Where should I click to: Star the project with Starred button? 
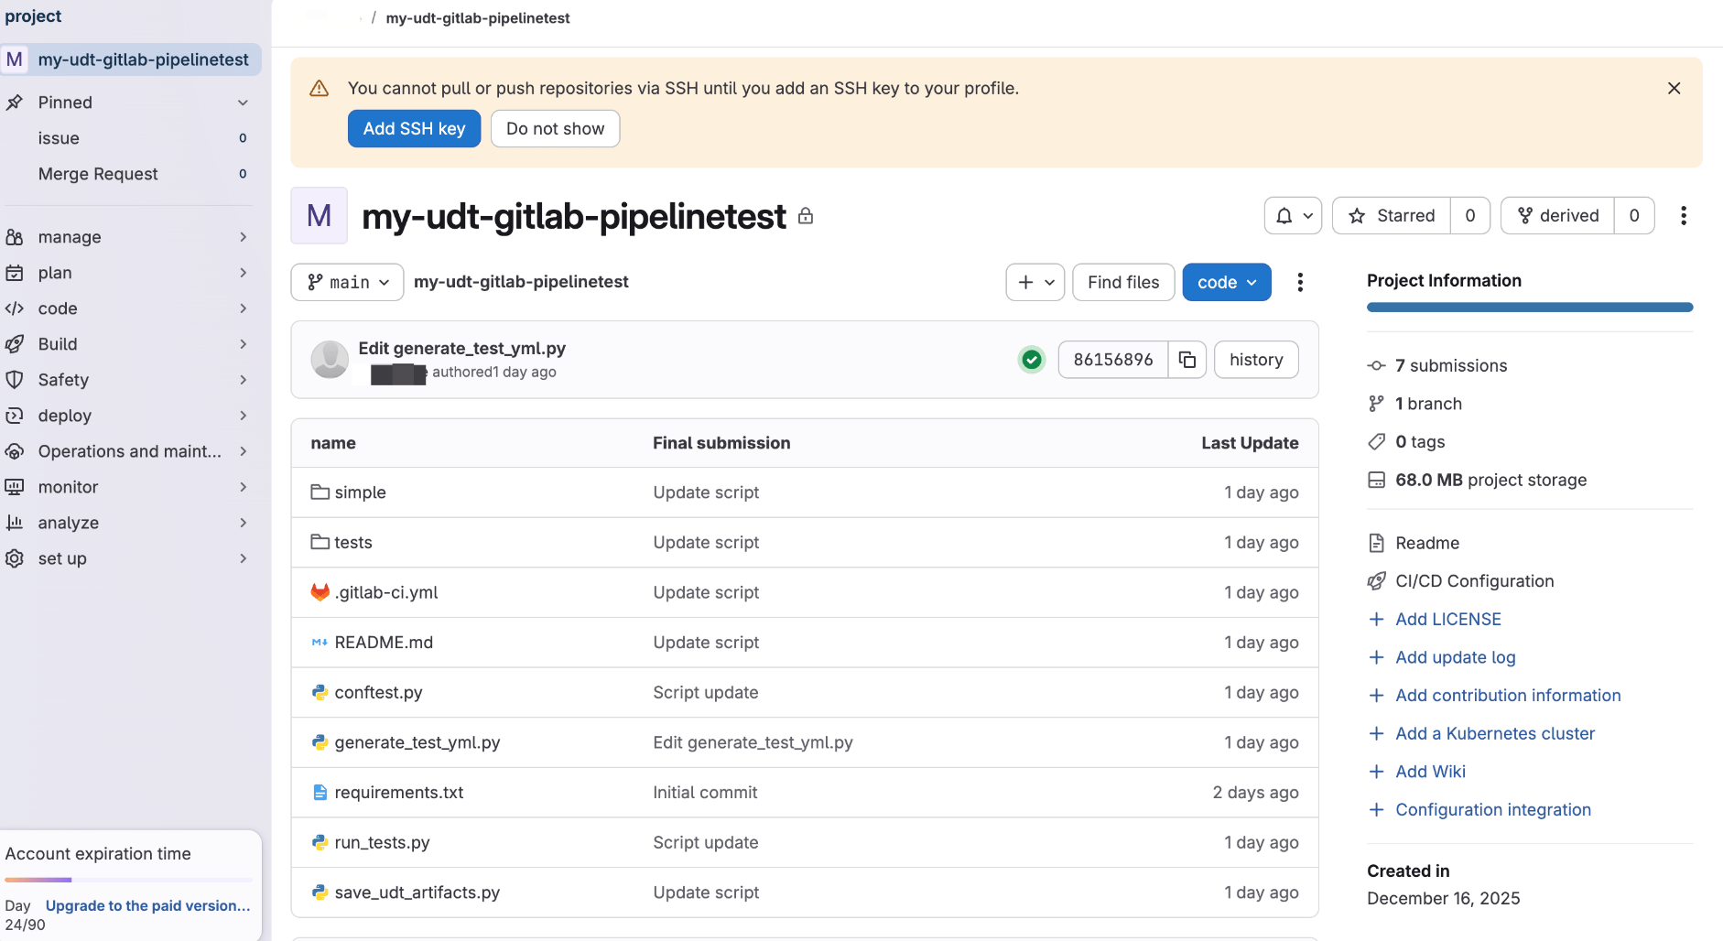(x=1392, y=216)
